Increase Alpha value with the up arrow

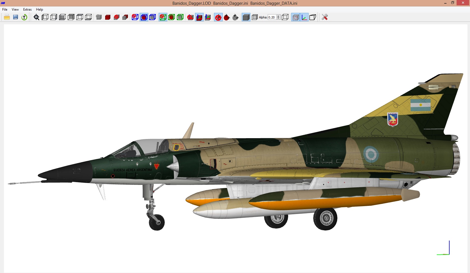pyautogui.click(x=278, y=16)
